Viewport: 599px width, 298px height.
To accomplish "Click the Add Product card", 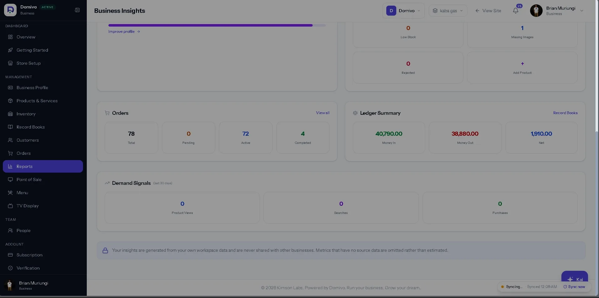I will pyautogui.click(x=522, y=68).
